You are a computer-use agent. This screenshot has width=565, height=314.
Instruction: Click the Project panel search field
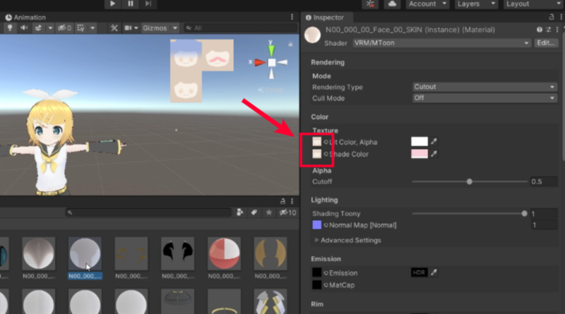point(148,212)
